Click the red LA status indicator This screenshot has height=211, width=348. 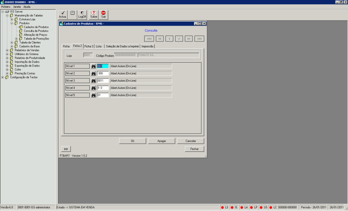tap(242, 208)
